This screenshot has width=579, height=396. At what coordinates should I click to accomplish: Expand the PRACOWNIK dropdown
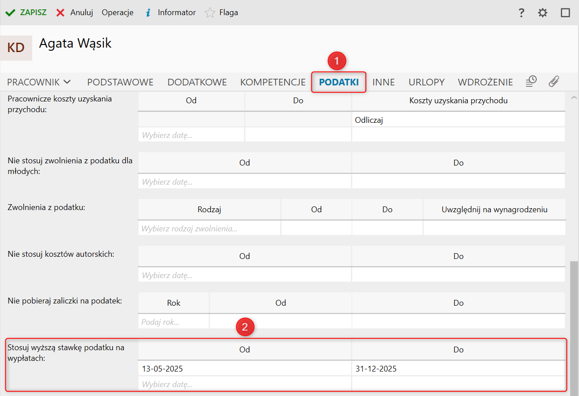39,82
